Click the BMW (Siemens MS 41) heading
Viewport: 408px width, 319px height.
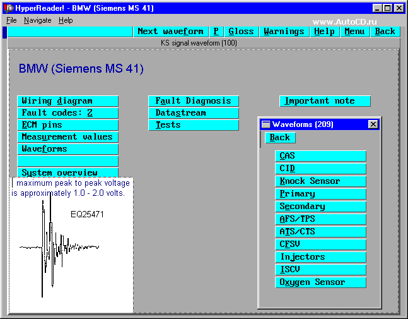coord(81,69)
